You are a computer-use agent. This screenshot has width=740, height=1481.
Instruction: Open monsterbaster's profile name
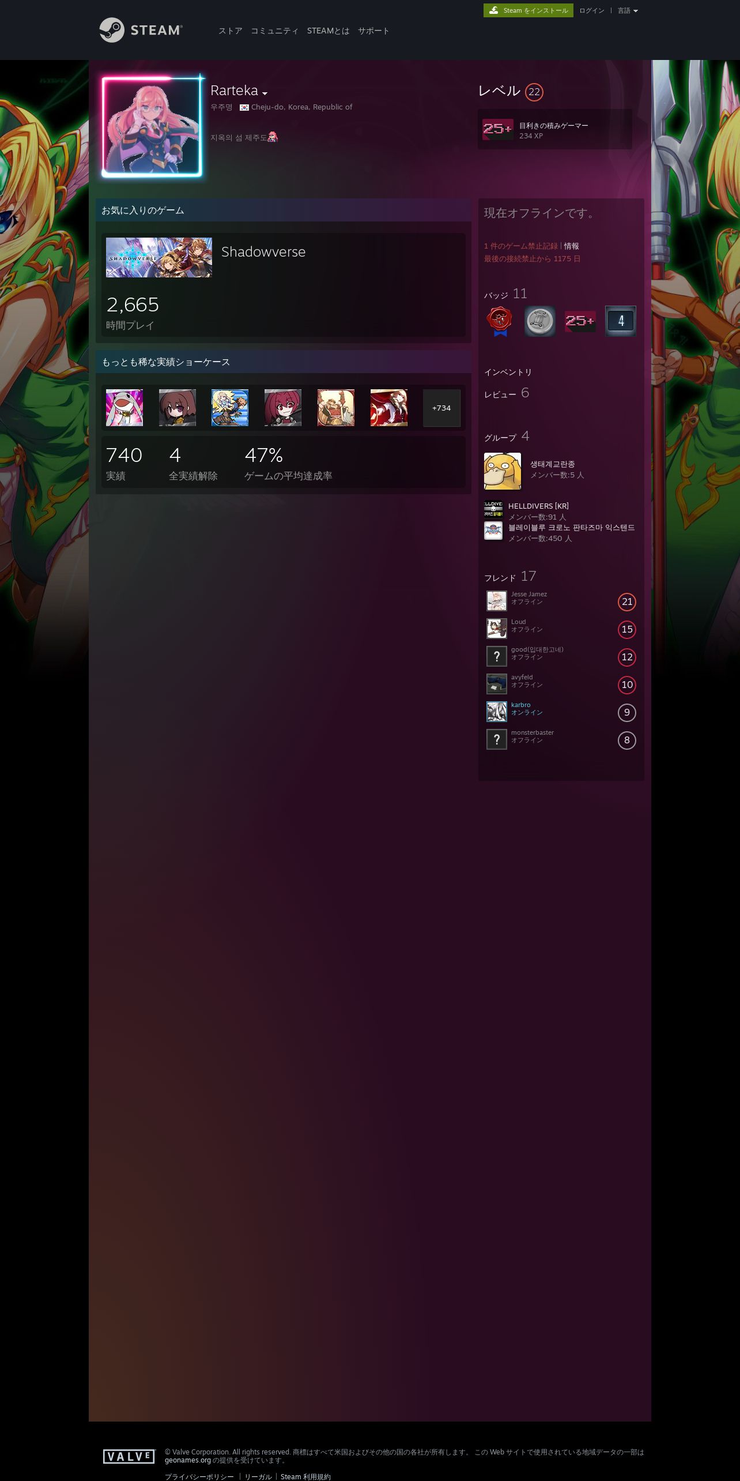533,732
